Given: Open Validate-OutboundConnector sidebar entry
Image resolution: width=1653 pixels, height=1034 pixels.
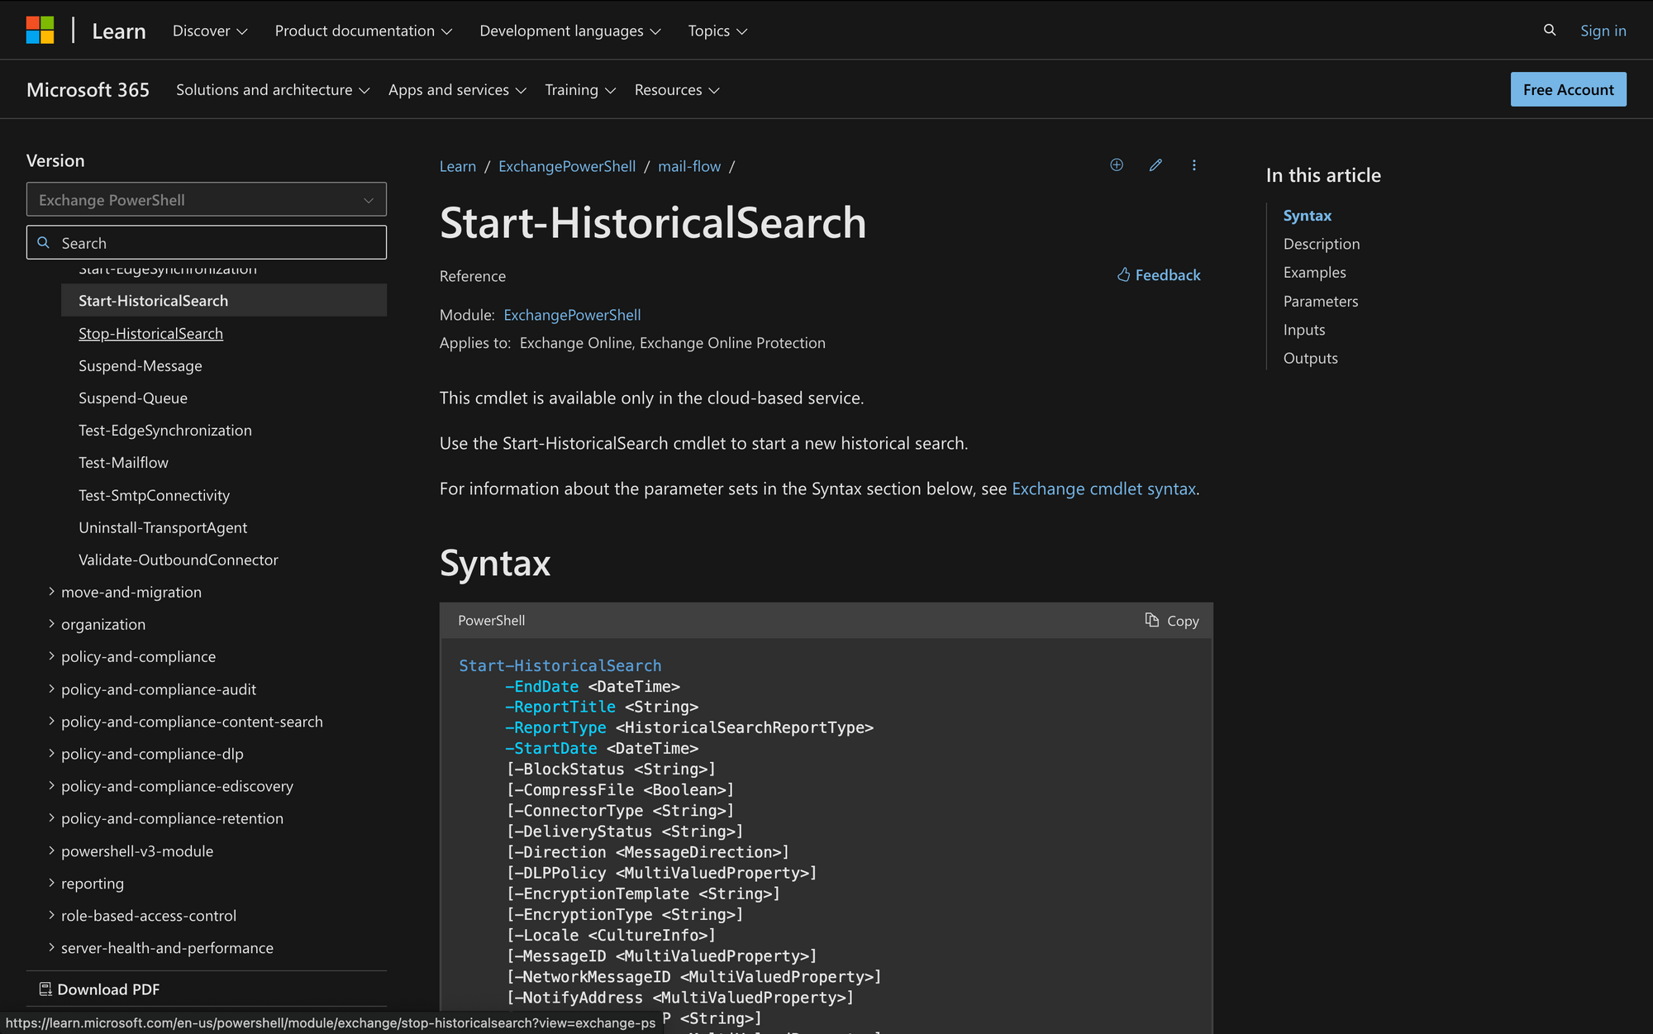Looking at the screenshot, I should pyautogui.click(x=178, y=560).
